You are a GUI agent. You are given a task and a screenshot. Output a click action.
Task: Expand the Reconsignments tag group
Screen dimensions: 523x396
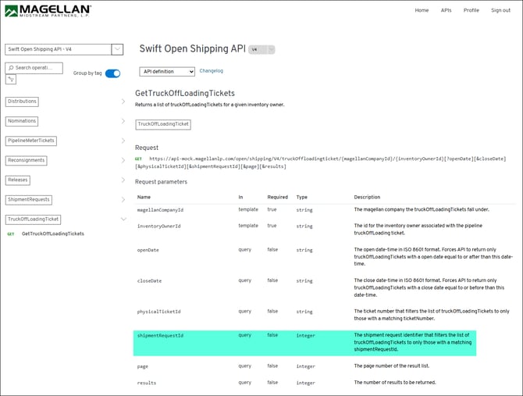click(123, 160)
